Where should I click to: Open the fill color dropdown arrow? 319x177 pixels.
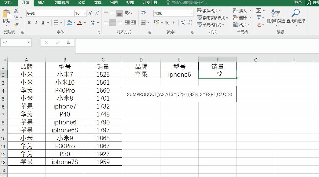[x=74, y=23]
